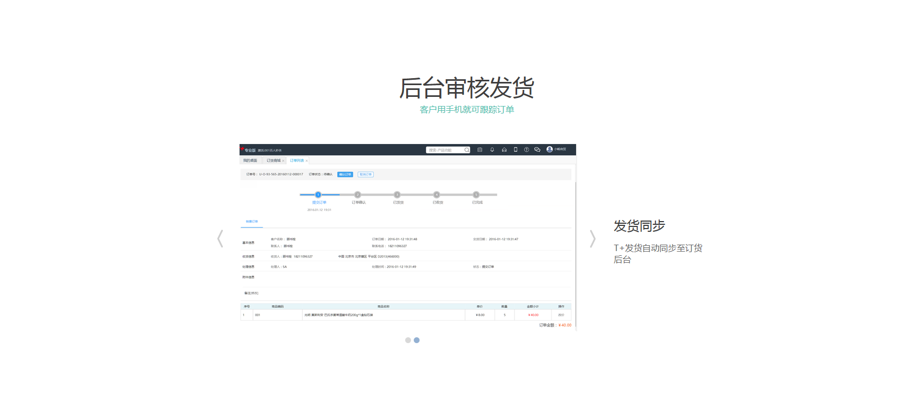Close the 订单列表 tab
This screenshot has width=911, height=417.
pyautogui.click(x=307, y=161)
